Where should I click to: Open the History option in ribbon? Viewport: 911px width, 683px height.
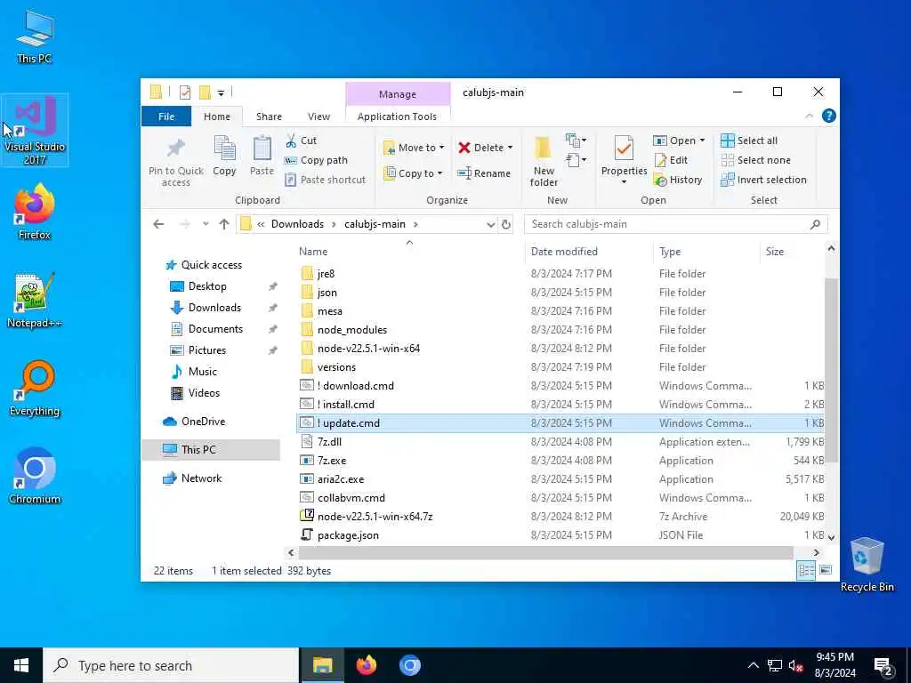click(678, 180)
